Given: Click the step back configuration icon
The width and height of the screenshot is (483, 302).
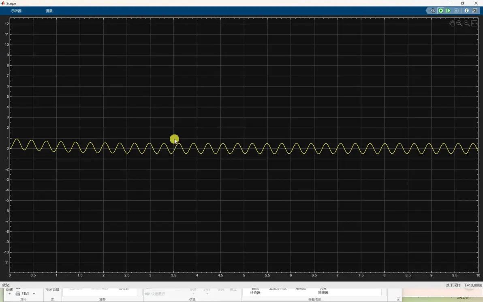Looking at the screenshot, I should 433,11.
